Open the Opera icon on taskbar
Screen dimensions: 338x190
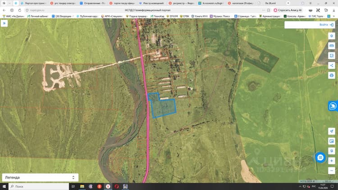click(117, 186)
